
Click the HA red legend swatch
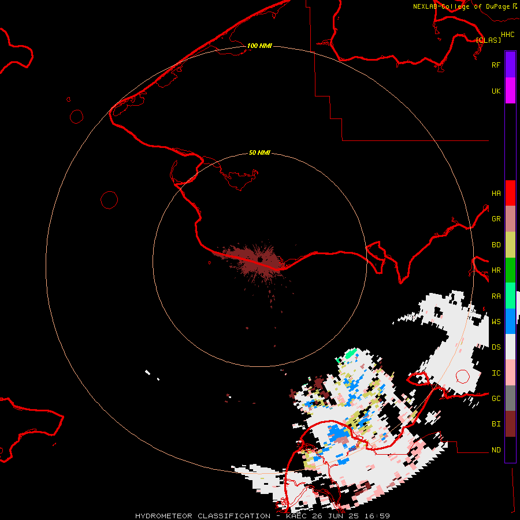(510, 193)
